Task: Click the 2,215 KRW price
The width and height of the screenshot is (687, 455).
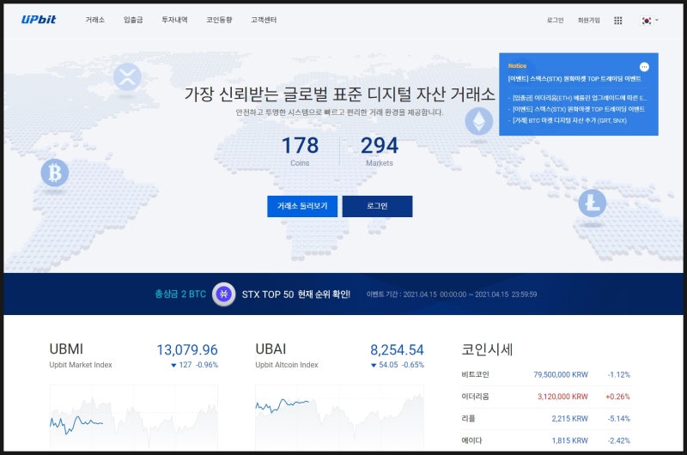Action: pos(569,419)
